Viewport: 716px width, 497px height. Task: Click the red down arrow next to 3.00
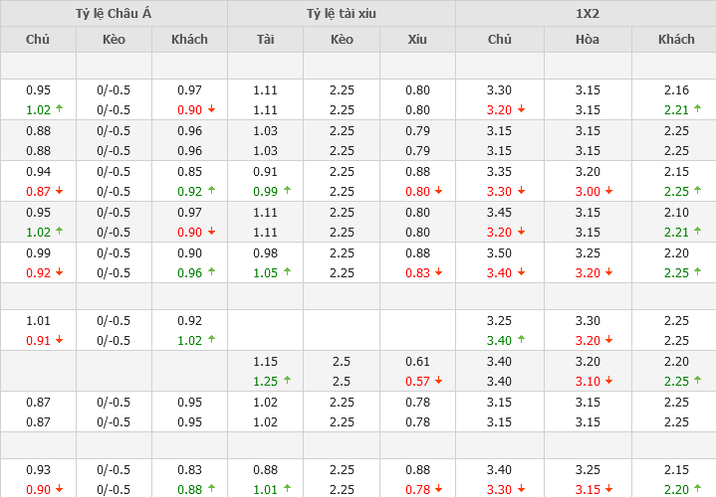click(x=607, y=191)
